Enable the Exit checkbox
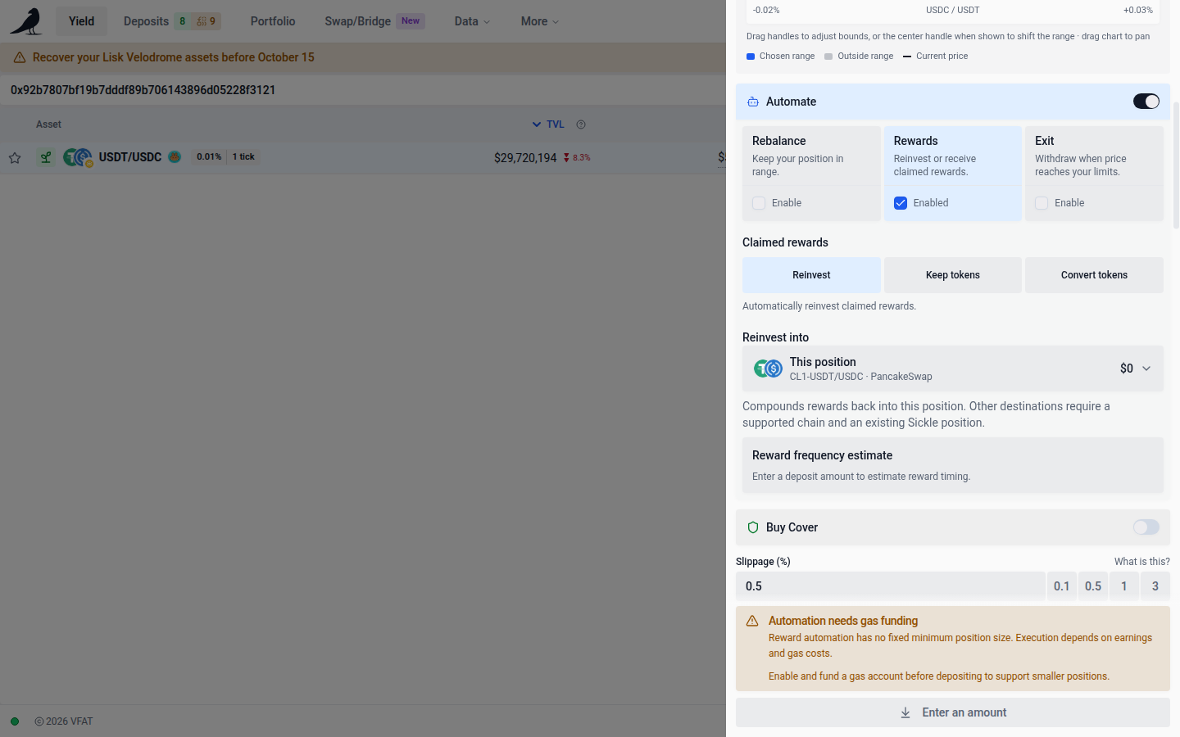The width and height of the screenshot is (1180, 737). pyautogui.click(x=1042, y=203)
